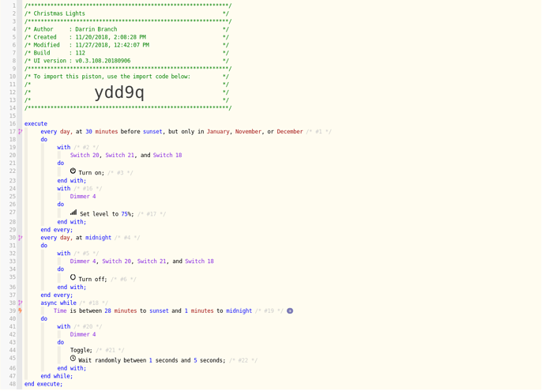
Task: Click the month November in the restriction
Action: pyautogui.click(x=248, y=132)
